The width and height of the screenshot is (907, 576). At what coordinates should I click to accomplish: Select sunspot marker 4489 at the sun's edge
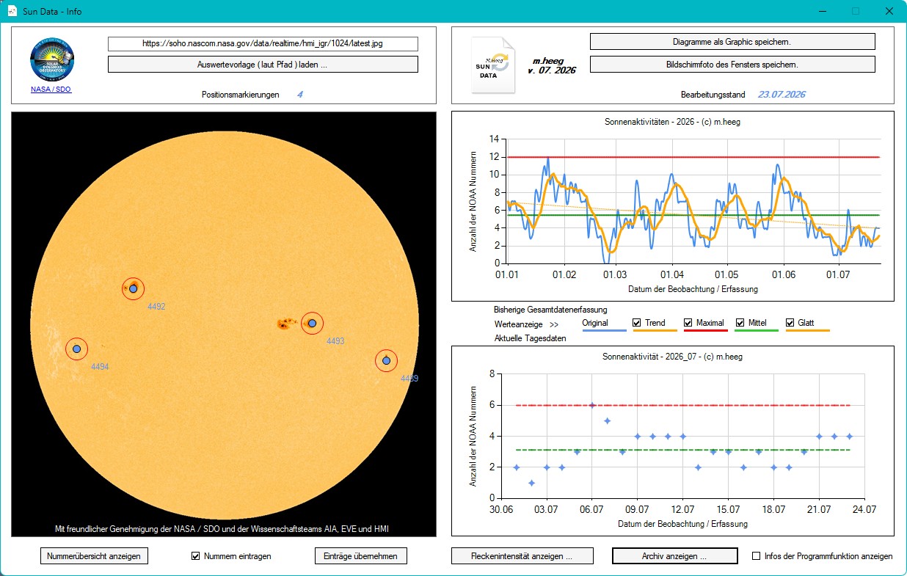click(386, 360)
